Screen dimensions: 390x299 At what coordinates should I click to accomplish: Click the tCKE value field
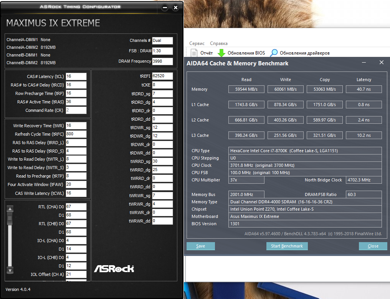click(162, 85)
